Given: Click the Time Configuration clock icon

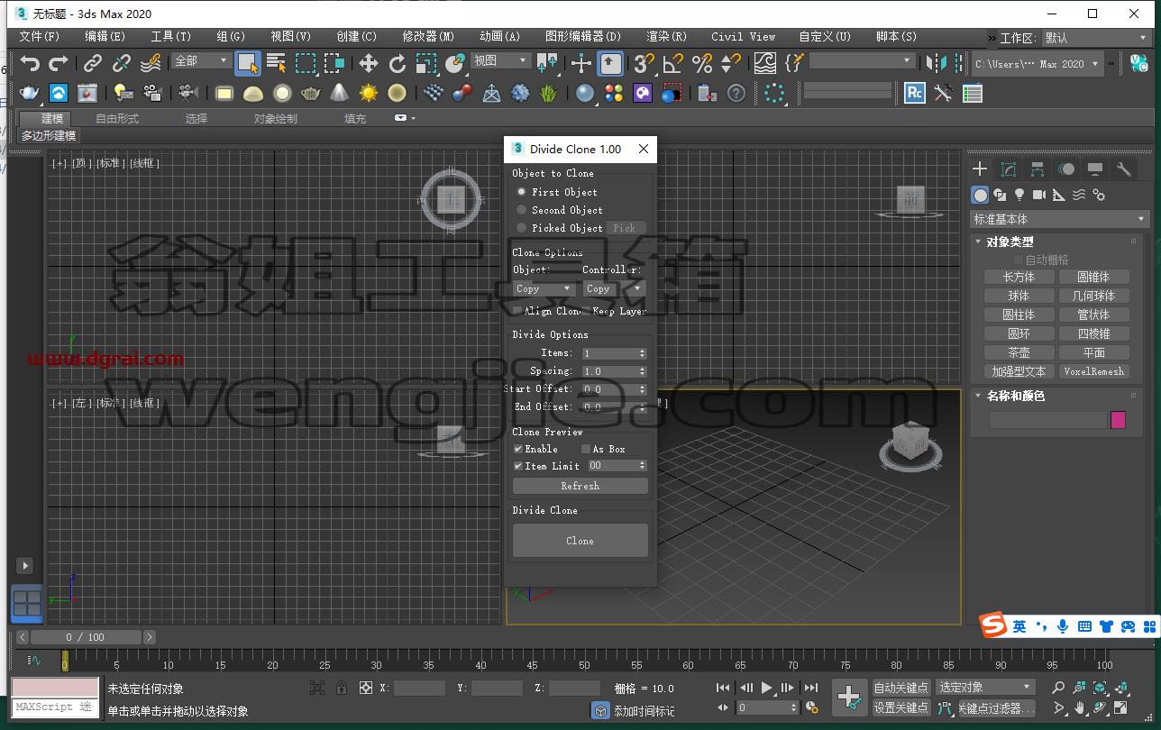Looking at the screenshot, I should [x=811, y=707].
